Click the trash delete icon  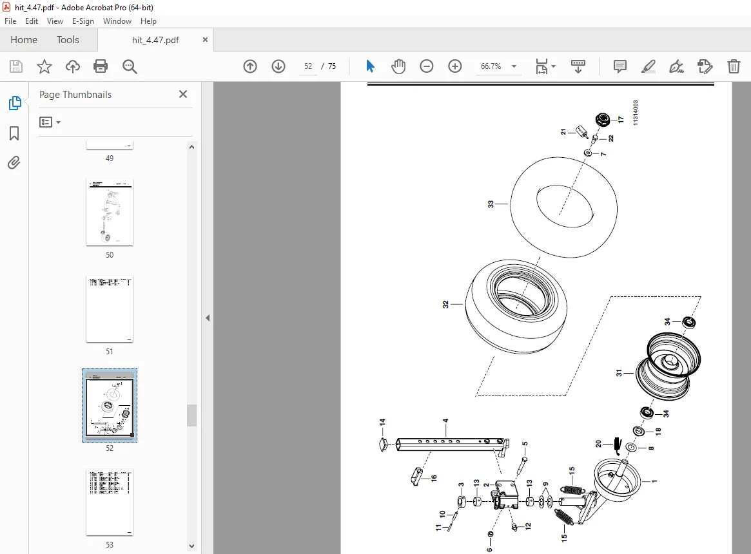(x=734, y=66)
